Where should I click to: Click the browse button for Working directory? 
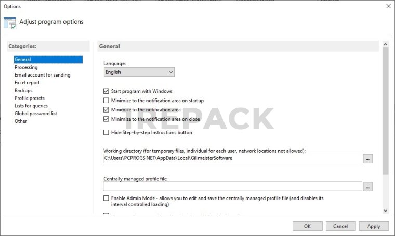pyautogui.click(x=367, y=158)
